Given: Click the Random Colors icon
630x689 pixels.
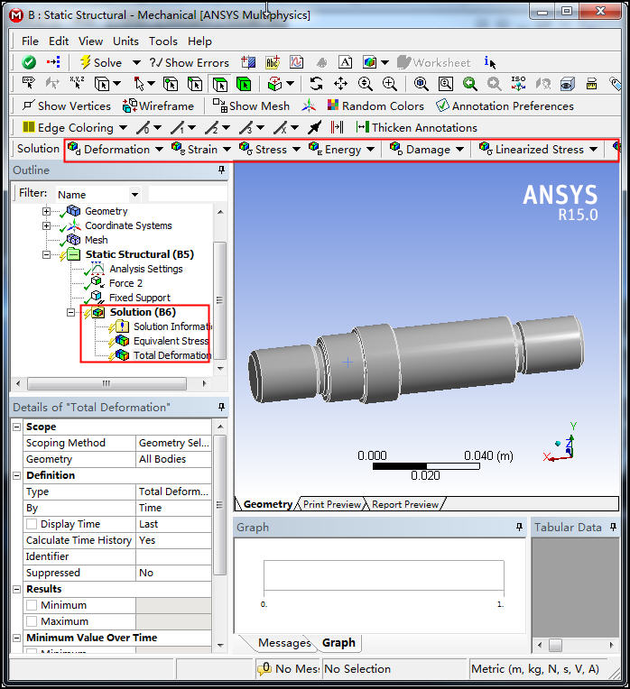Looking at the screenshot, I should (x=331, y=106).
